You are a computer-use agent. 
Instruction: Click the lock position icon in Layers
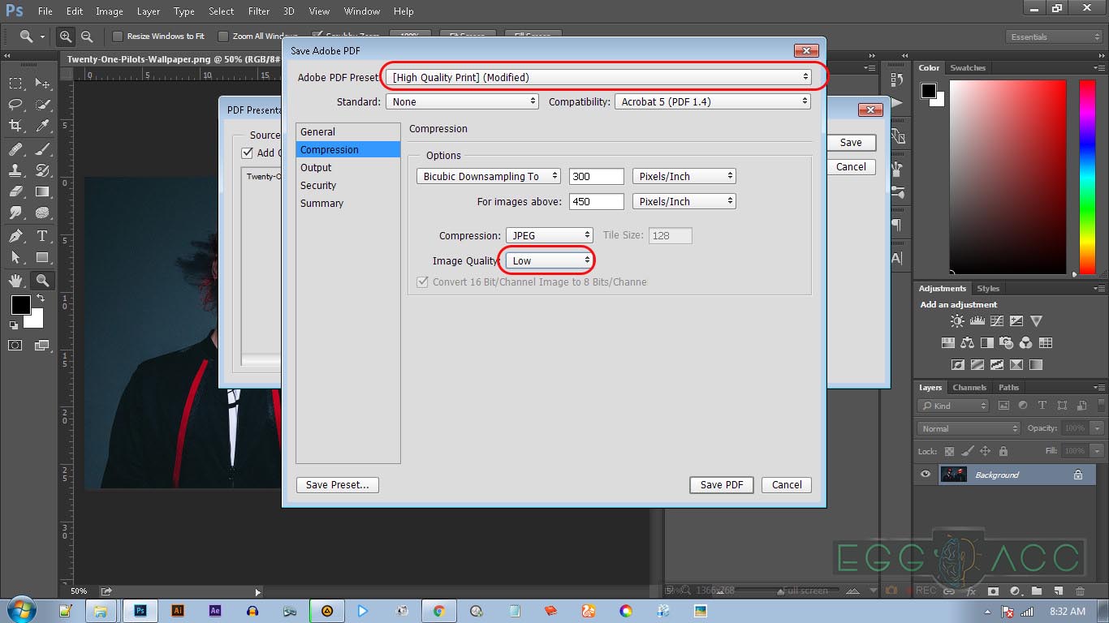[986, 451]
